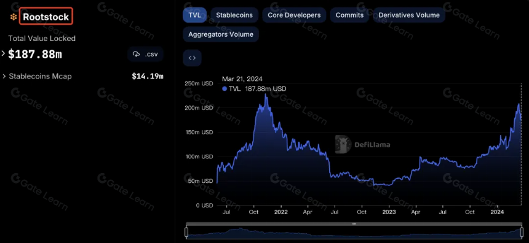529x243 pixels.
Task: Click the Mar 21, 2024 tooltip date
Action: tap(242, 79)
